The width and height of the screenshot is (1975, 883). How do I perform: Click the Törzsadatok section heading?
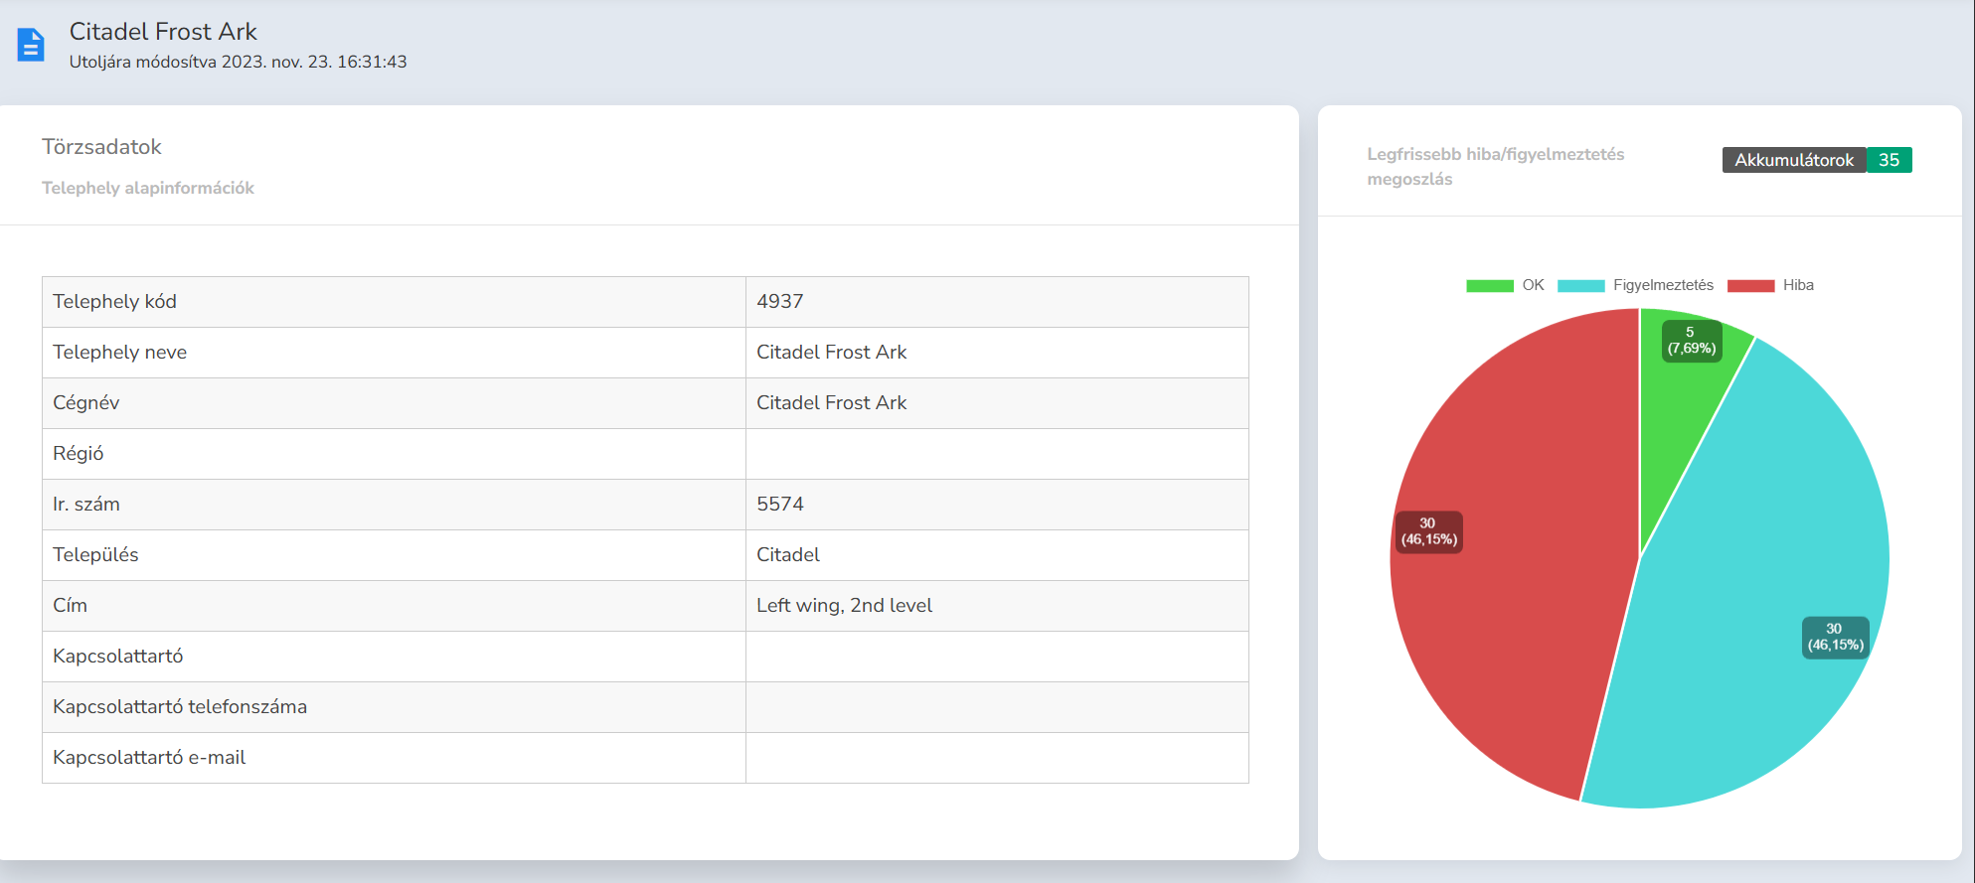click(x=101, y=147)
